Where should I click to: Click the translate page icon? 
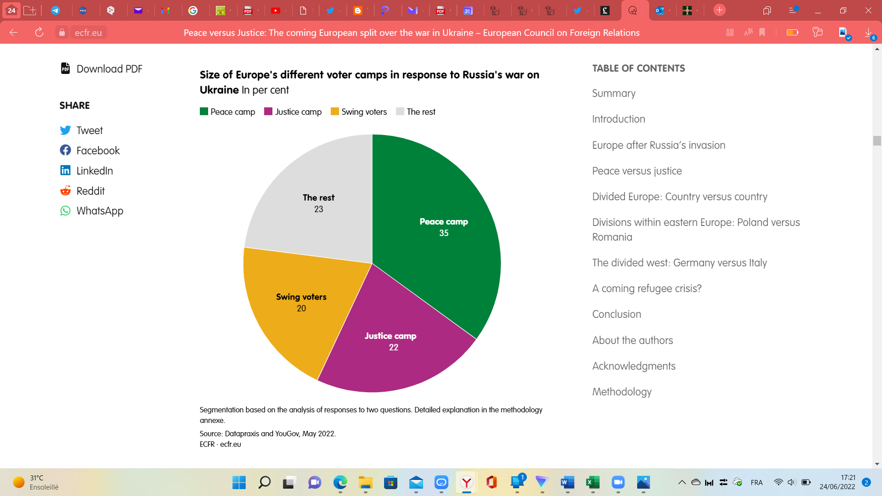pos(748,33)
